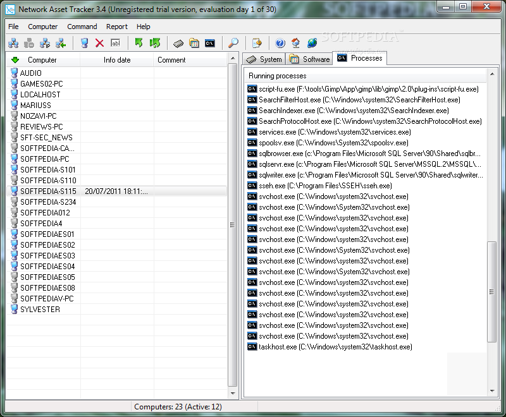506x417 pixels.
Task: Click the 20/07/2011 18:11 info date cell
Action: (116, 191)
